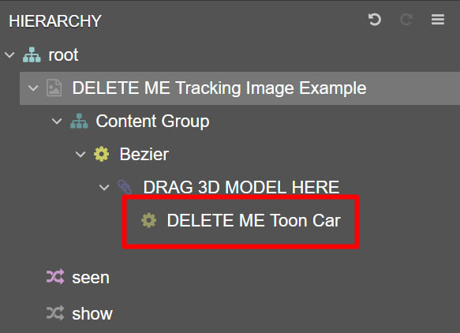Click the pink shuffle icon next to seen
Image resolution: width=460 pixels, height=333 pixels.
click(55, 276)
